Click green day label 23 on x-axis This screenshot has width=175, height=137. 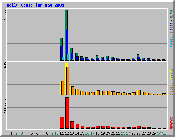pos(123,133)
